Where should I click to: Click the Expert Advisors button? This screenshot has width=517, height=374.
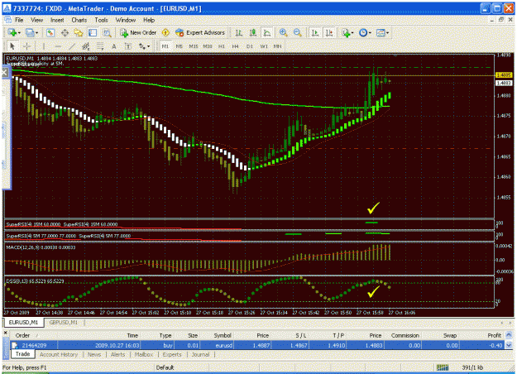coord(200,32)
